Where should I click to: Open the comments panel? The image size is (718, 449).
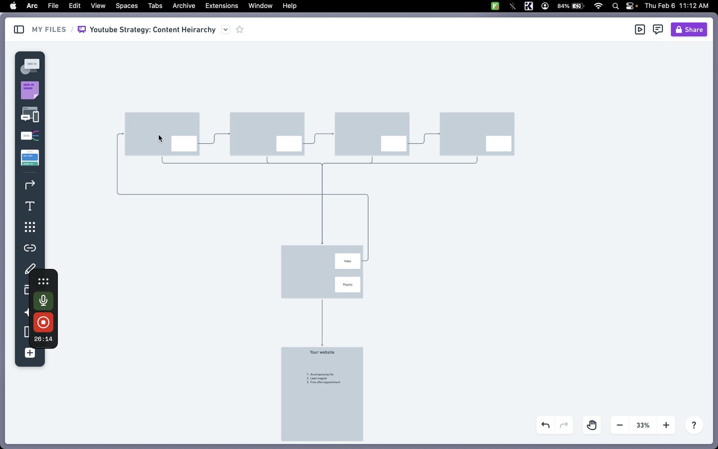point(658,30)
